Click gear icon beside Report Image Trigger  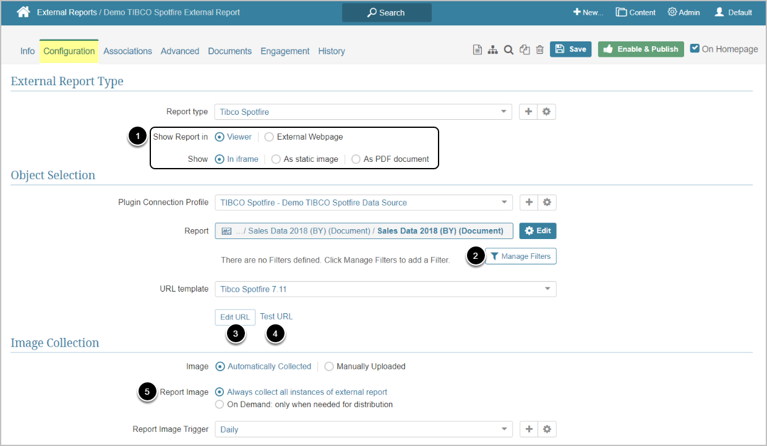tap(546, 429)
